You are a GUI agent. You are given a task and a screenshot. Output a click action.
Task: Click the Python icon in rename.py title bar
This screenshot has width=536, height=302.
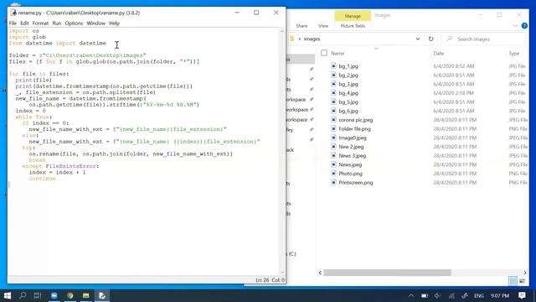[13, 13]
